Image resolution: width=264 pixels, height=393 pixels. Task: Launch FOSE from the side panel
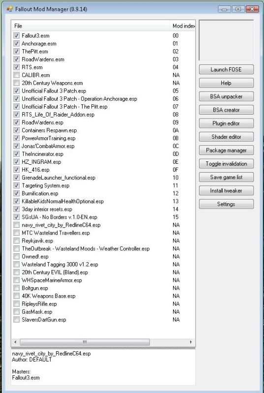[226, 69]
